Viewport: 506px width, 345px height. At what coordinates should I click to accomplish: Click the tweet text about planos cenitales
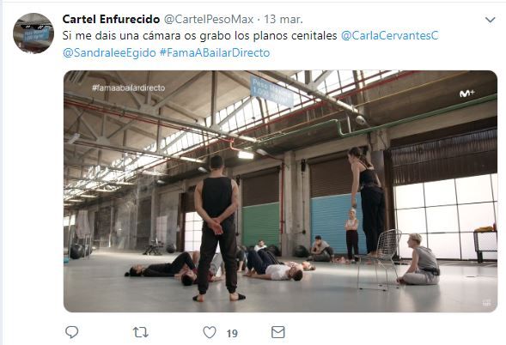(x=199, y=35)
